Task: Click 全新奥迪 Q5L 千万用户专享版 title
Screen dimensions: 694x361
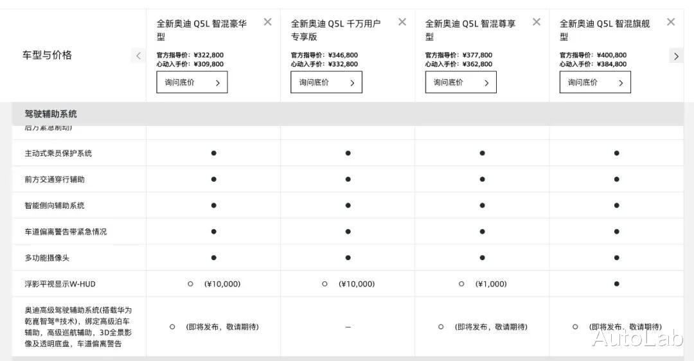Action: (x=335, y=30)
